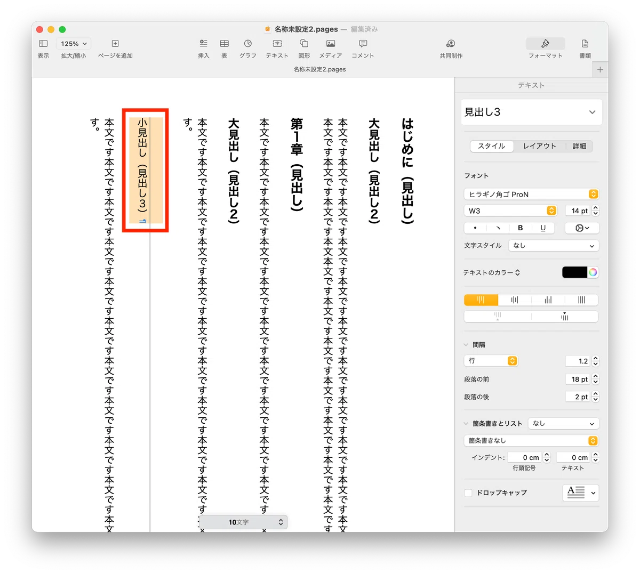
Task: Justify text (fourth alignment icon)
Action: point(581,300)
